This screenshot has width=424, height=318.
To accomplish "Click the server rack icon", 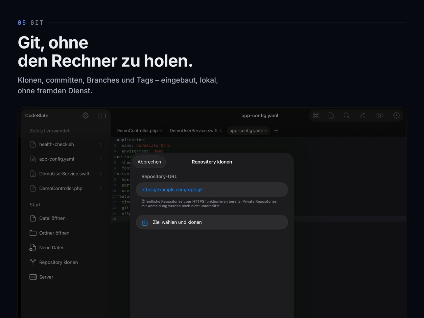I will (x=33, y=277).
